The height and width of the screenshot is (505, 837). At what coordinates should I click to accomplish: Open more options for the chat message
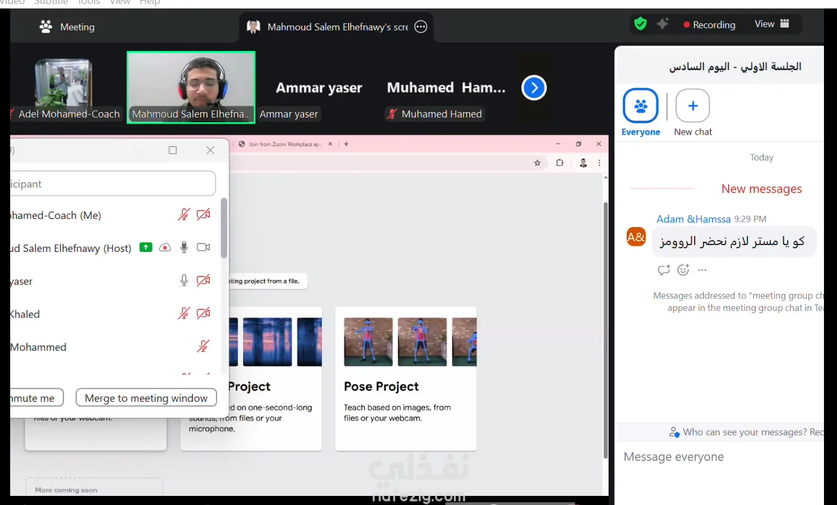pyautogui.click(x=702, y=270)
